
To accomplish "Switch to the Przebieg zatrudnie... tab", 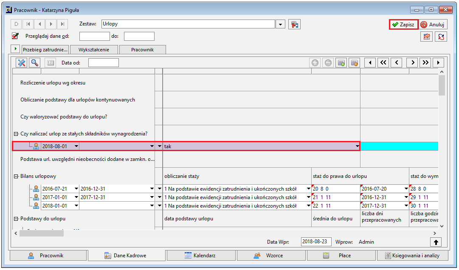I will (45, 49).
